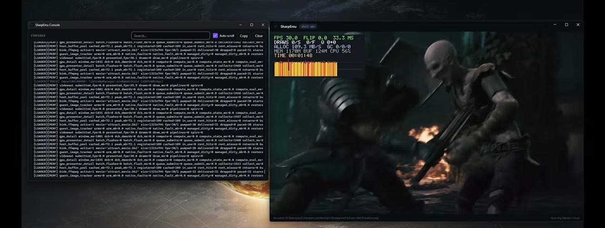Click the CONSOLE heading label
The width and height of the screenshot is (605, 228).
[x=38, y=36]
